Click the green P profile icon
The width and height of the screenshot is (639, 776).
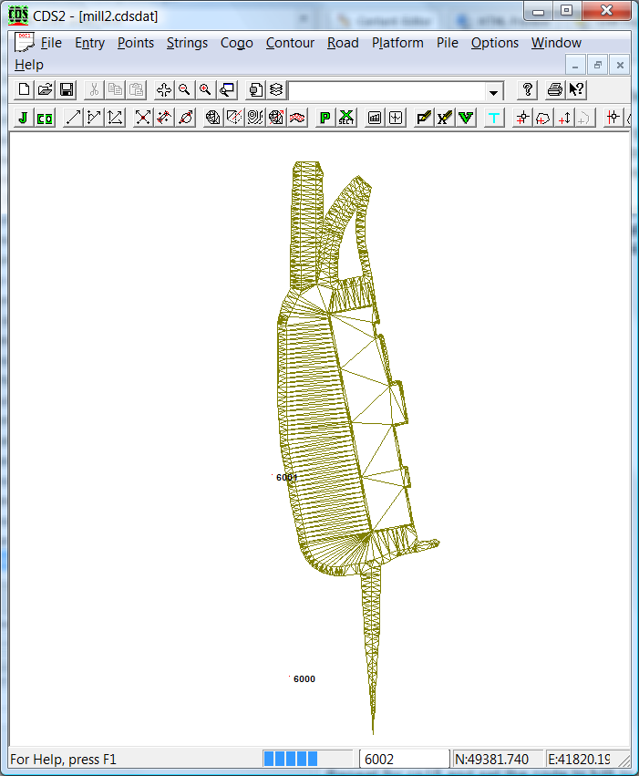click(325, 118)
